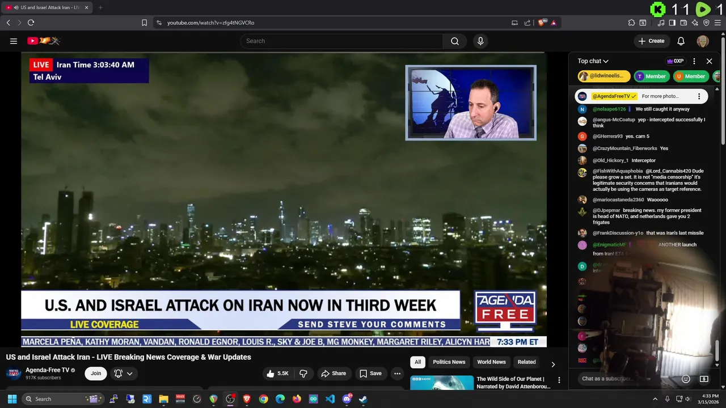Expand the Top chat dropdown
This screenshot has height=408, width=726.
pos(593,61)
